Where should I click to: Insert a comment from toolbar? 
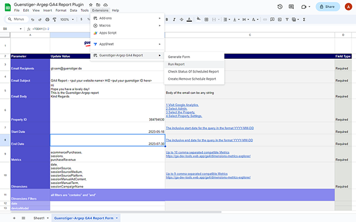[x=272, y=19]
